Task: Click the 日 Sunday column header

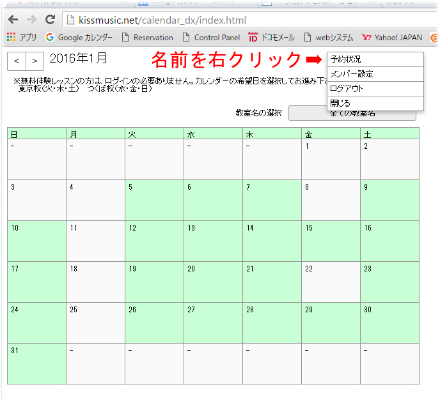Action: coord(36,133)
